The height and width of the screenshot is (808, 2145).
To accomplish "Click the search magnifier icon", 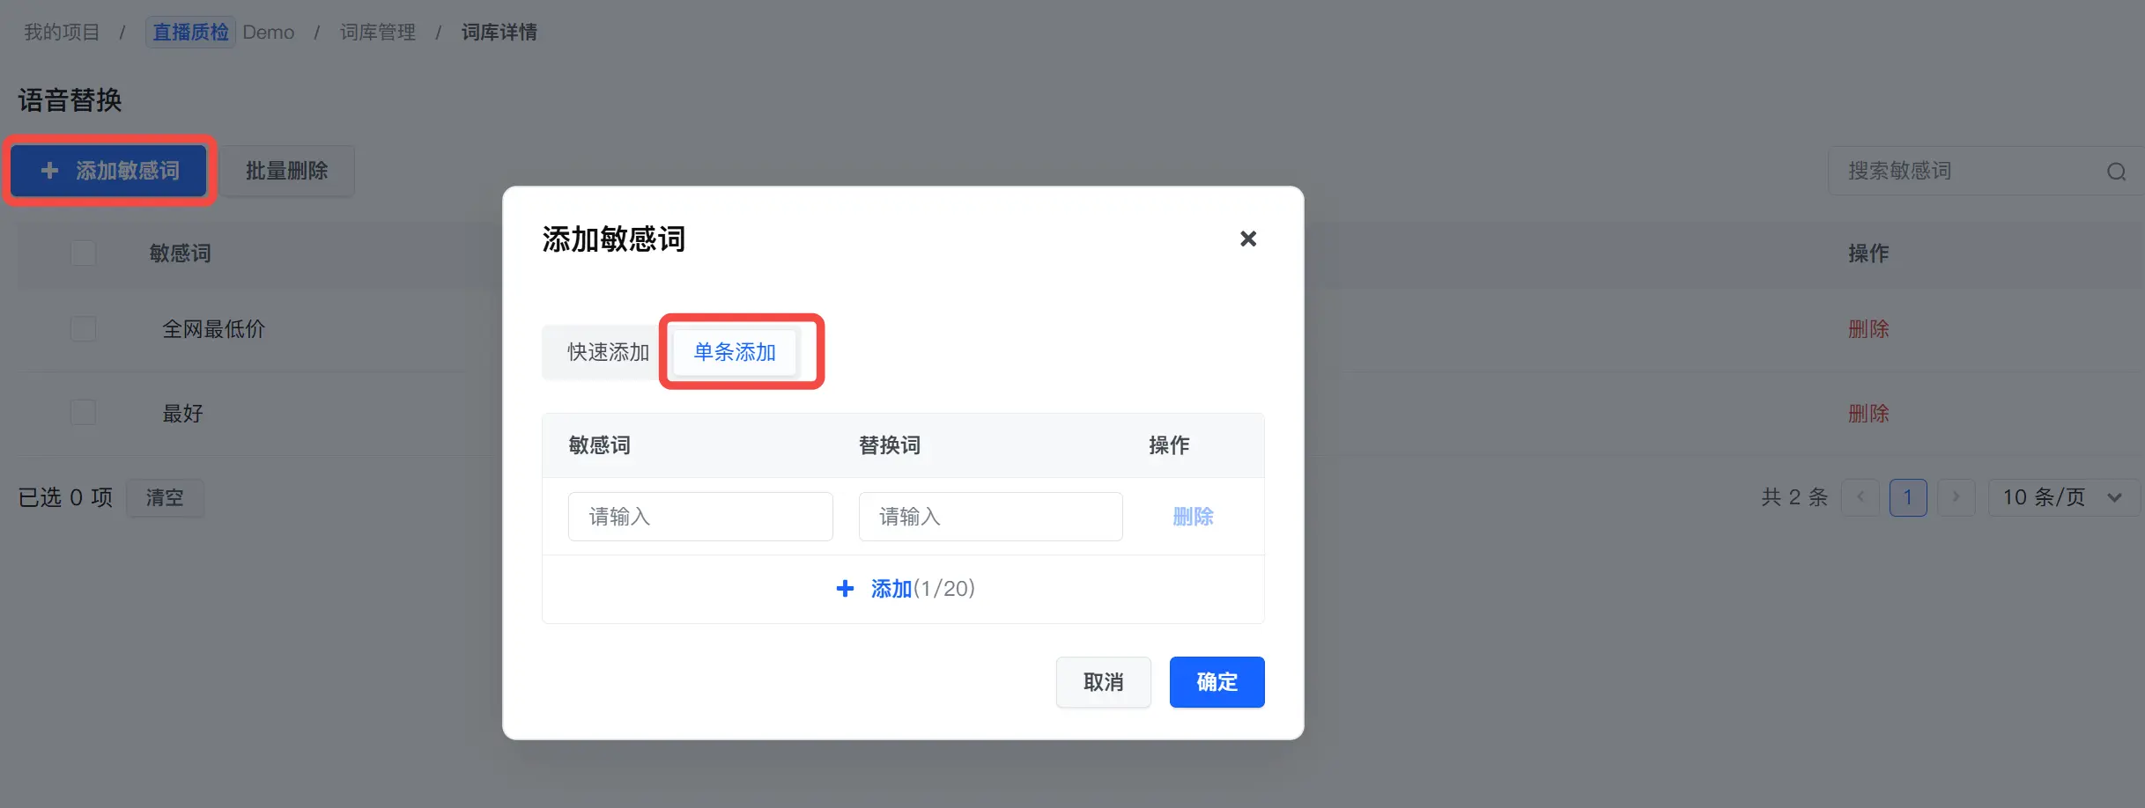I will click(2116, 172).
